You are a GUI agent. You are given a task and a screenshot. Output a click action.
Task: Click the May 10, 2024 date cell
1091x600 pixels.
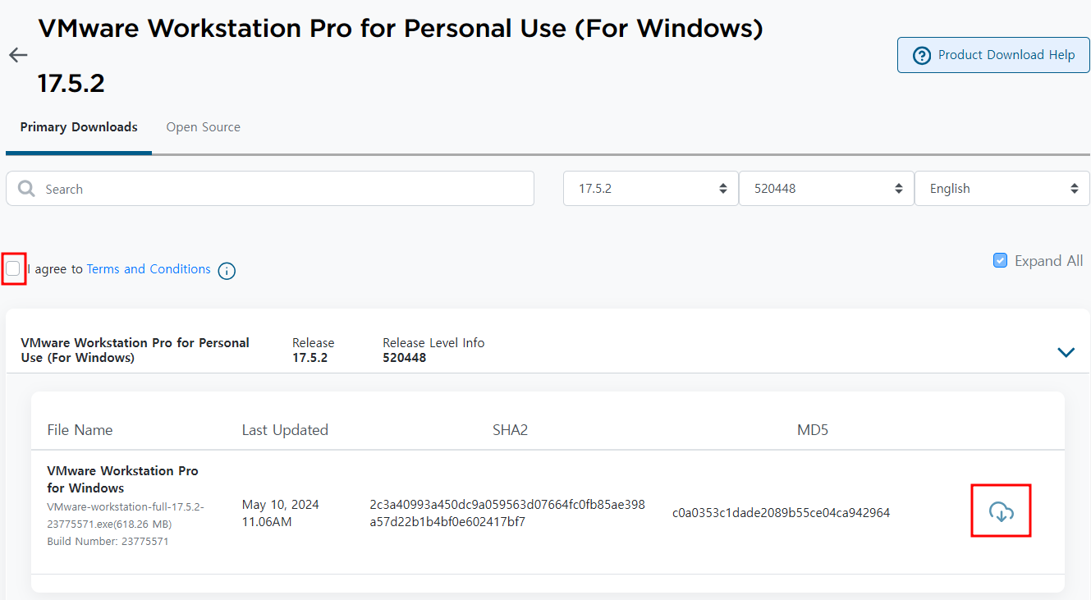coord(281,513)
